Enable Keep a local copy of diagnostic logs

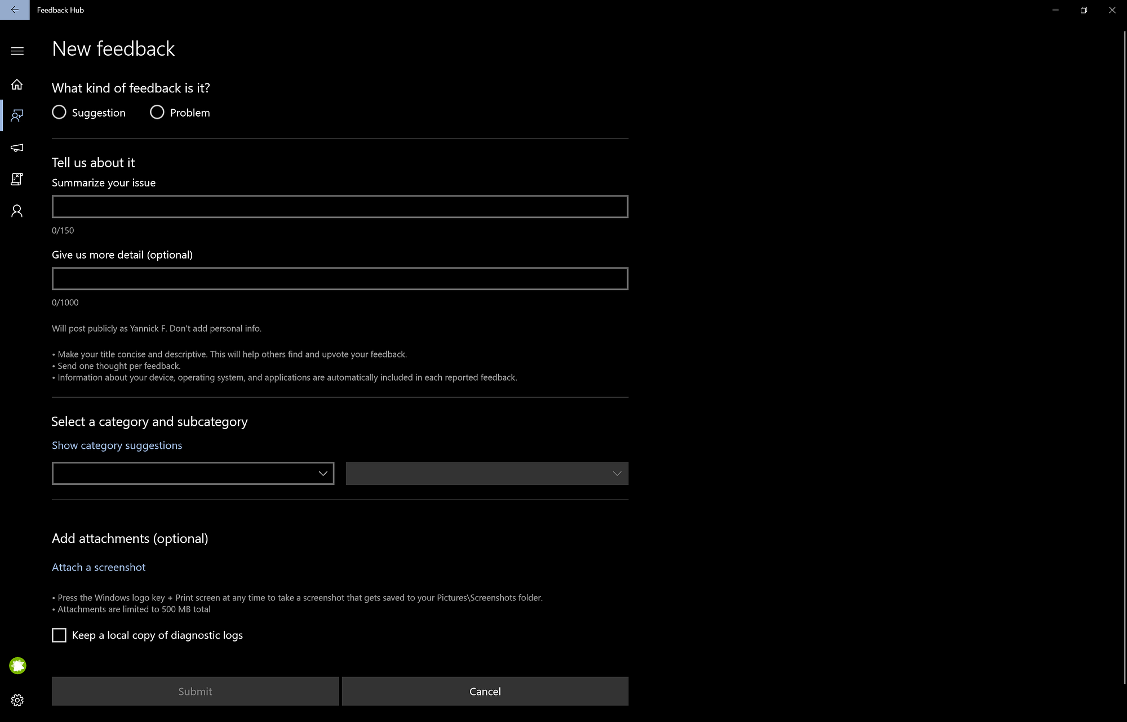[x=59, y=635]
